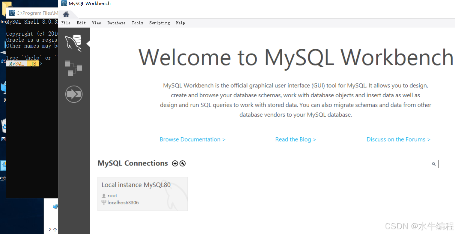Click the root user label on connection tile
The height and width of the screenshot is (234, 455).
click(112, 196)
